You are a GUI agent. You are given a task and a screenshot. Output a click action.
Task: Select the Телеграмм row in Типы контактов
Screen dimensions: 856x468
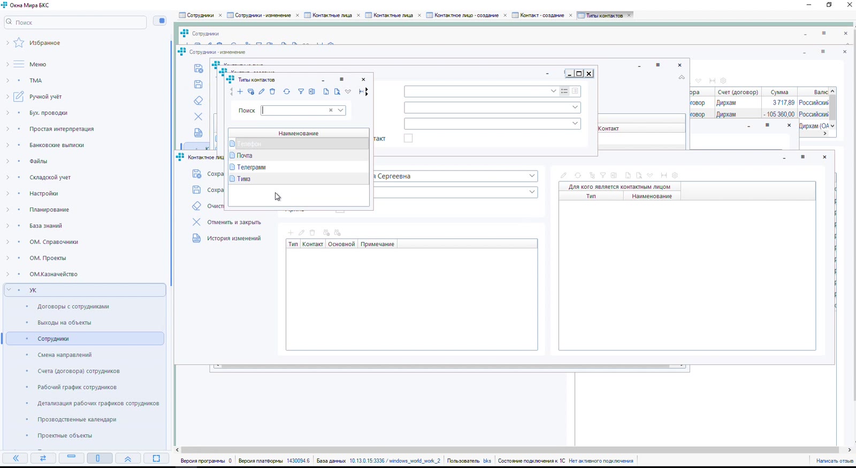coord(299,167)
